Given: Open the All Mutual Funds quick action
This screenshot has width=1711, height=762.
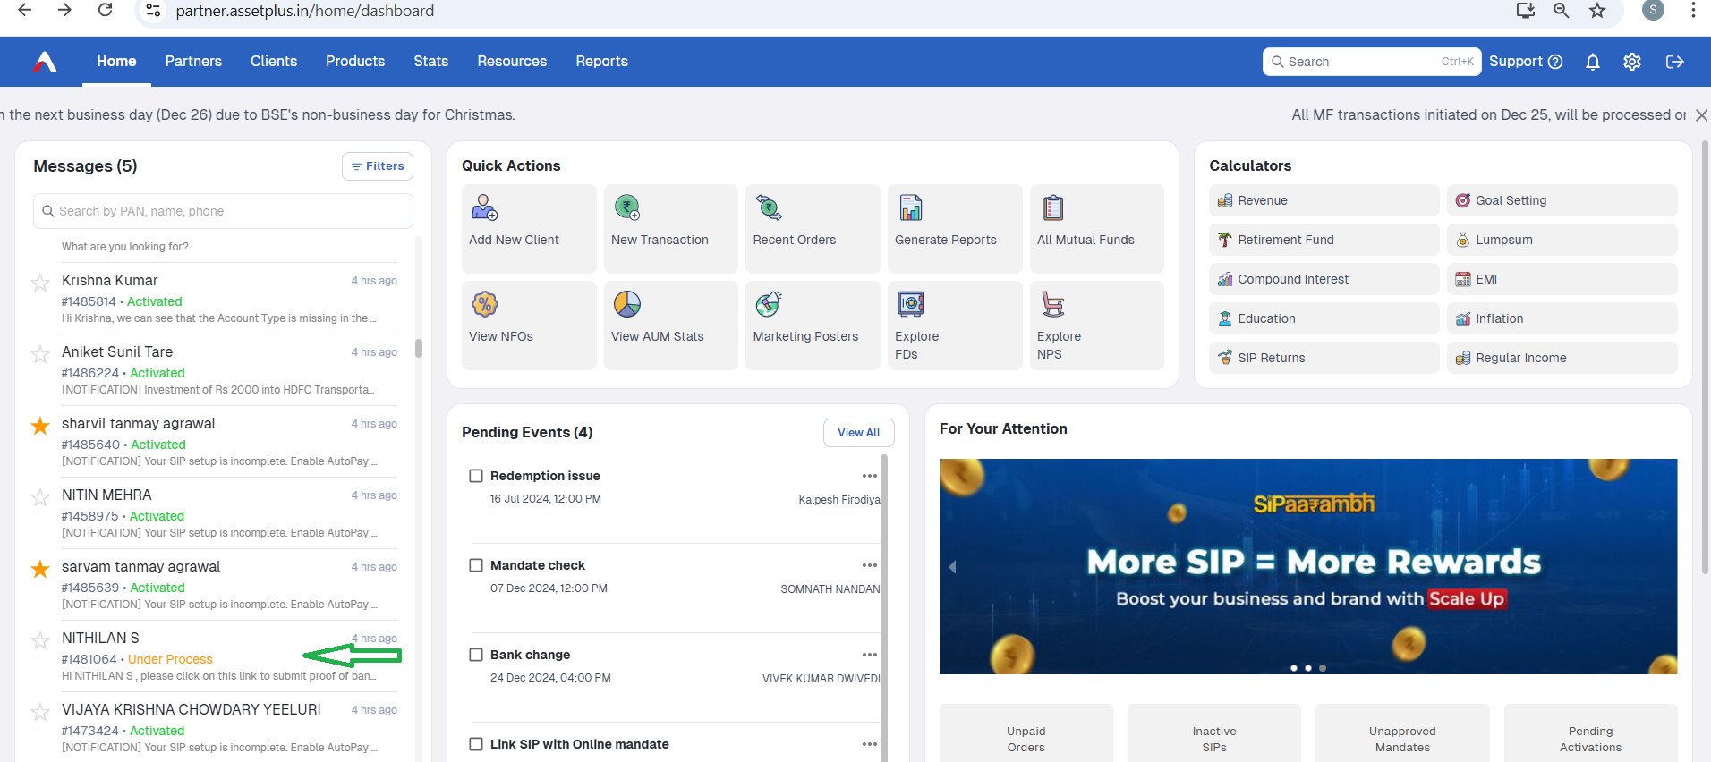Looking at the screenshot, I should [1096, 228].
